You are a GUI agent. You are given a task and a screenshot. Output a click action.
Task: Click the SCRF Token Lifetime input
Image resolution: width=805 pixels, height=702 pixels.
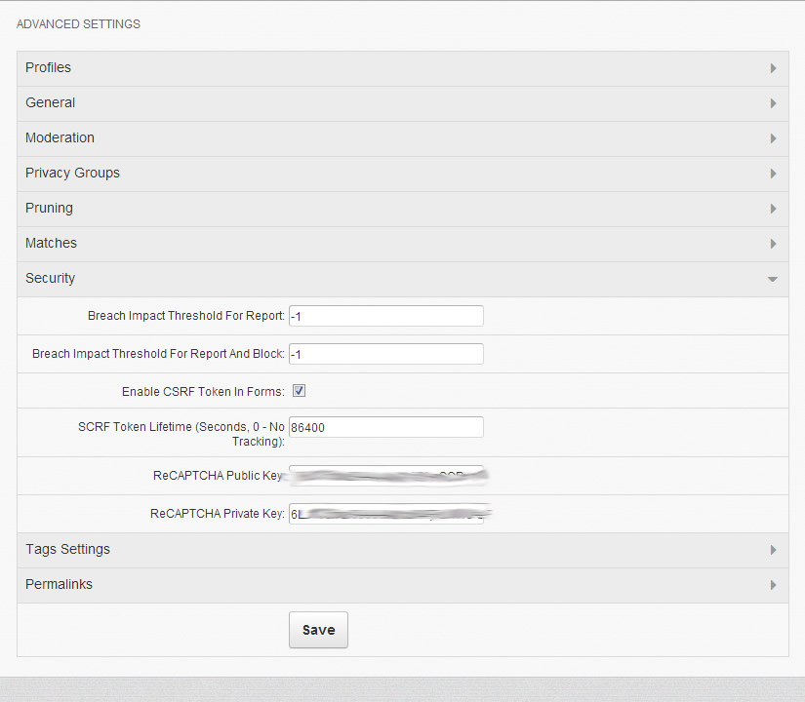(385, 427)
